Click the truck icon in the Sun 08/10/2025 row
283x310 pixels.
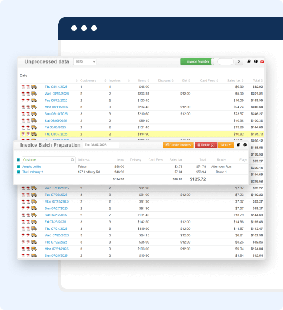coord(34,113)
